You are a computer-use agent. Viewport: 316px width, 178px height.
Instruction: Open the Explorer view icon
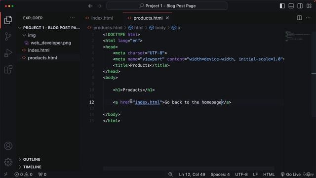[x=8, y=20]
